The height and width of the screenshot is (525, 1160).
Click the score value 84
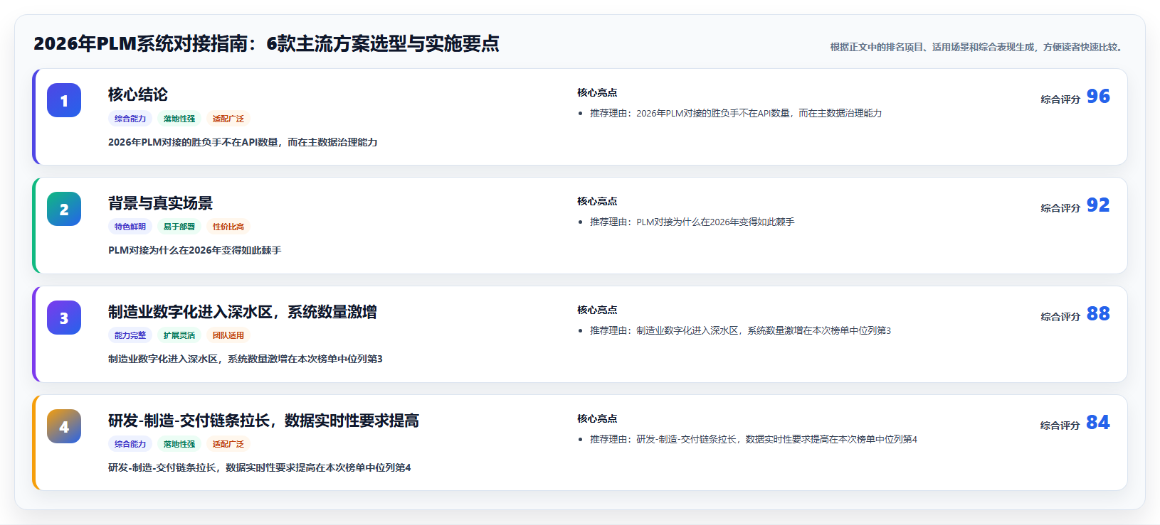click(1098, 423)
